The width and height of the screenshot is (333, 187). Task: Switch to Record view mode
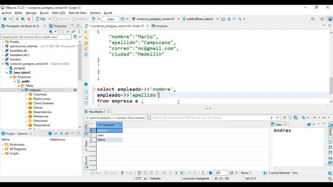coord(86,163)
